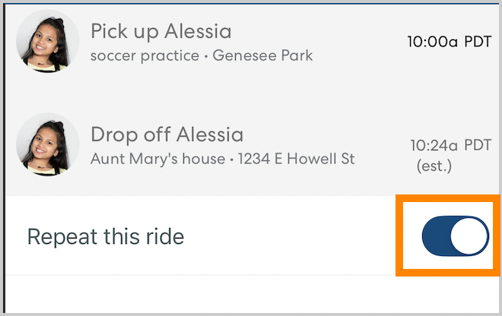Select the 1234 E Howell St address
Screen dimensions: 502x316
[296, 160]
